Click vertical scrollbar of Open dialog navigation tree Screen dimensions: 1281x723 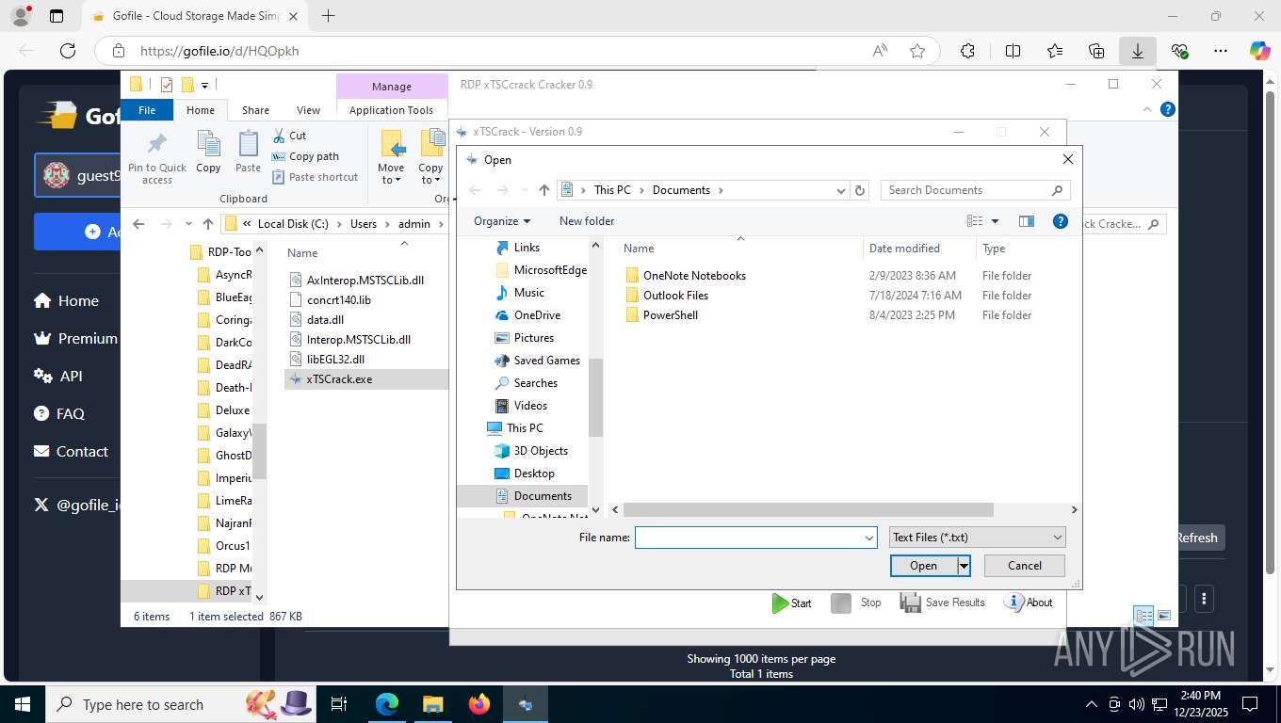pyautogui.click(x=595, y=396)
